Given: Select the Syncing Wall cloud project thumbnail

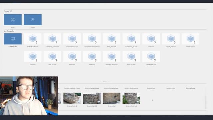Looking at the screenshot, I should (111, 98).
